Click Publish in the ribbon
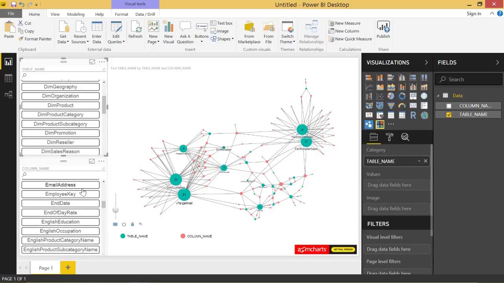Image resolution: width=504 pixels, height=283 pixels. click(x=383, y=31)
